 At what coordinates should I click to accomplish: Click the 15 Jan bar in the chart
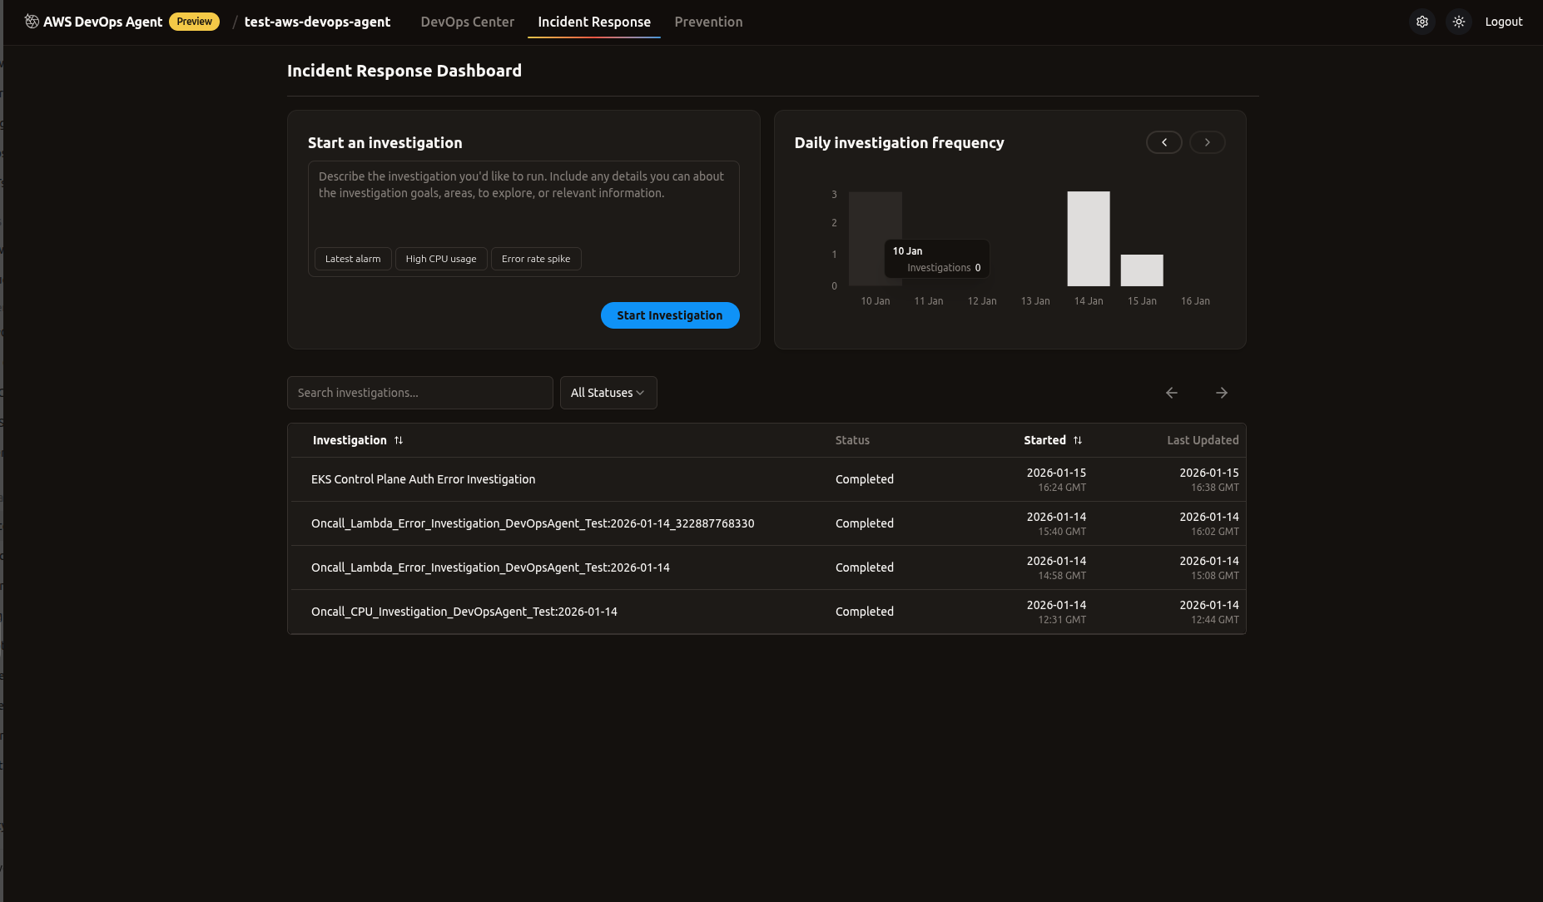[1142, 270]
